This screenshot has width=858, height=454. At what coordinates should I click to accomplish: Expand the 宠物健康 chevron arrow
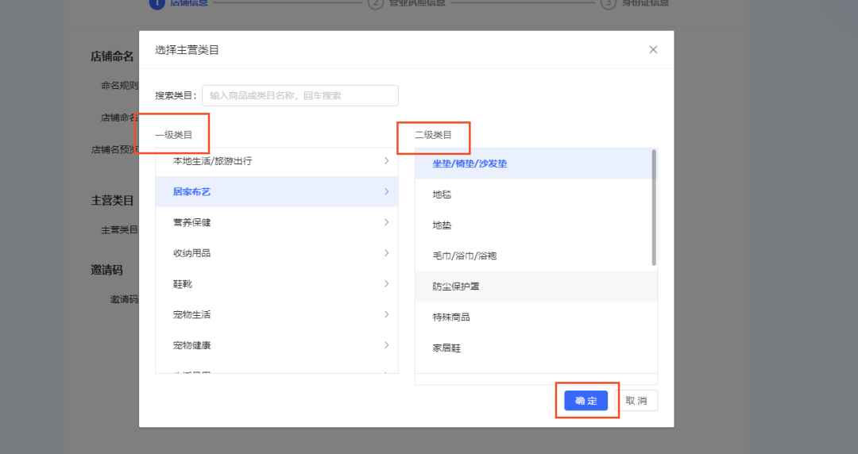coord(386,345)
